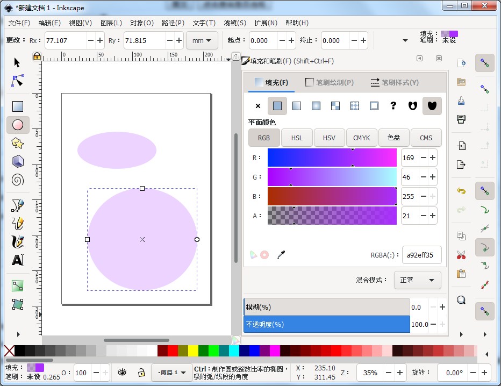Viewport: 501px width, 386px height.
Task: Open the unit dropdown showing mm
Action: pos(202,40)
